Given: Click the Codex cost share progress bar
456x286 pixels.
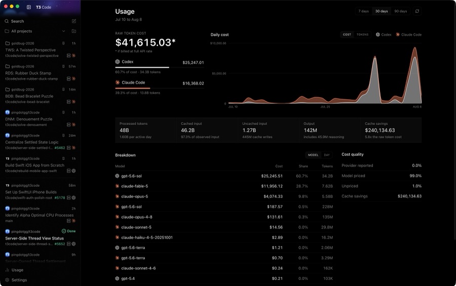Looking at the screenshot, I should pos(160,67).
